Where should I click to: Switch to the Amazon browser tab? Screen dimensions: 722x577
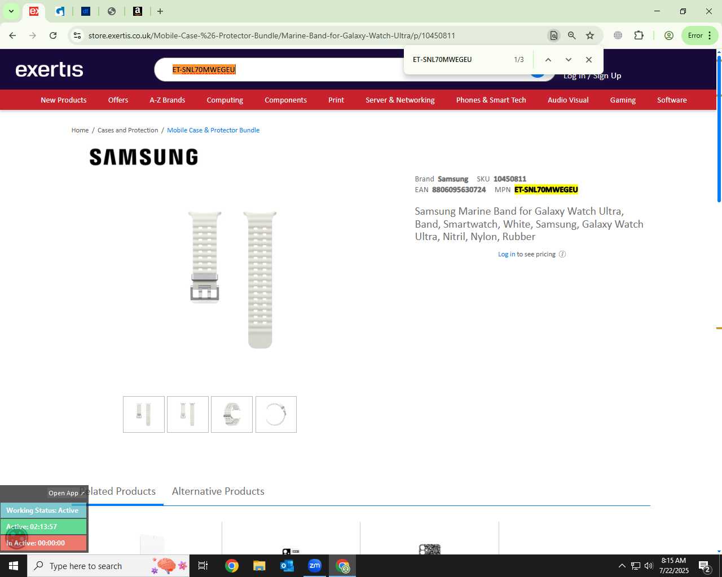point(138,11)
